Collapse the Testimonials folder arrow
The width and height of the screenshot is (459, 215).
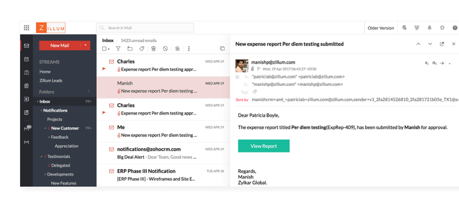coord(41,156)
